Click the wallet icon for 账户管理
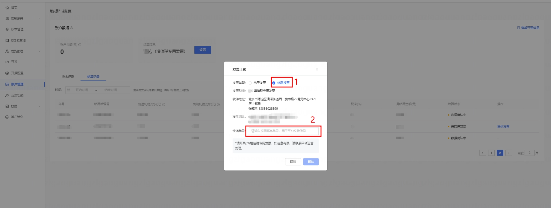Screen dimensions: 551x208 point(7,84)
